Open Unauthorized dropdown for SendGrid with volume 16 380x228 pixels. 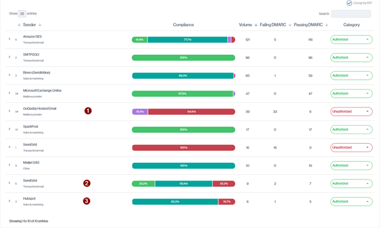[x=351, y=148]
